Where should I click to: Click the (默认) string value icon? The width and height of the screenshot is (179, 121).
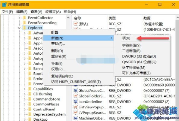76,24
